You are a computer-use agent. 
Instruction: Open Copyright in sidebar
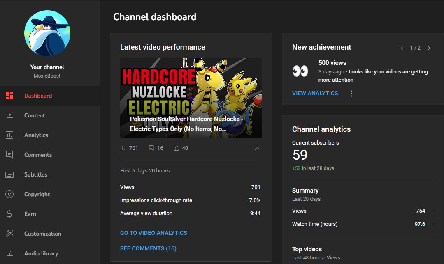(50, 194)
